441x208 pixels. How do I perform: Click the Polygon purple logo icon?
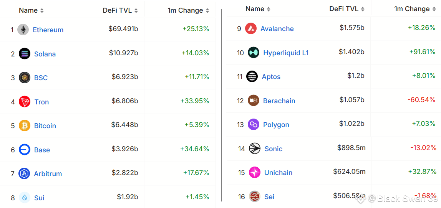point(254,124)
